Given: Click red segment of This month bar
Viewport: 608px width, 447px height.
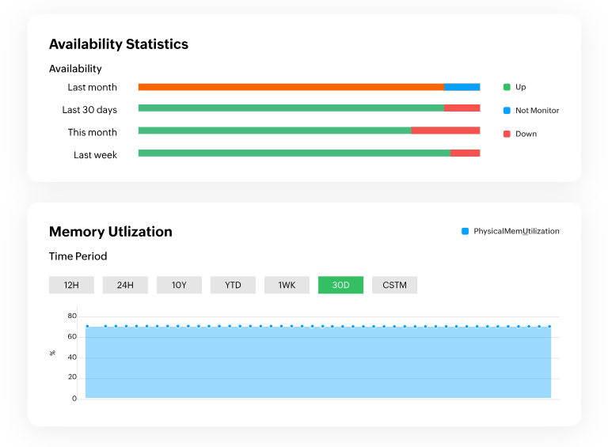Looking at the screenshot, I should pos(445,131).
